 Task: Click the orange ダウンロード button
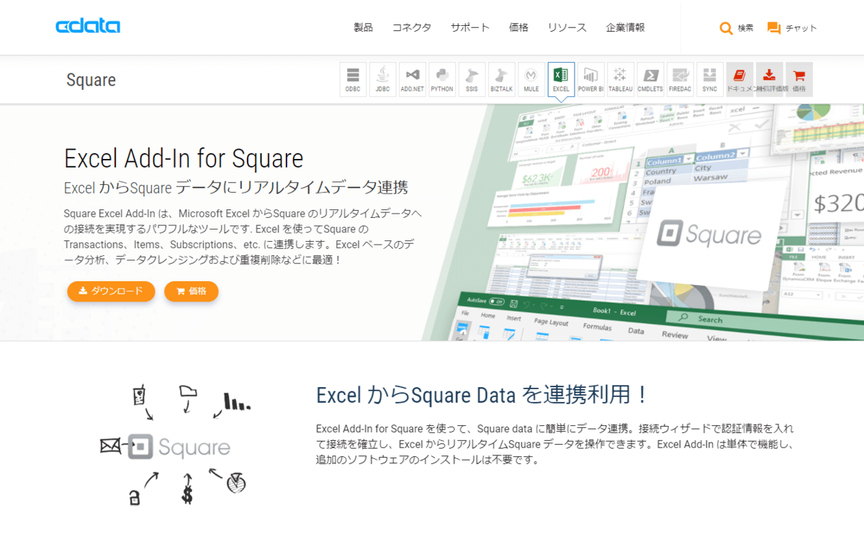(111, 291)
